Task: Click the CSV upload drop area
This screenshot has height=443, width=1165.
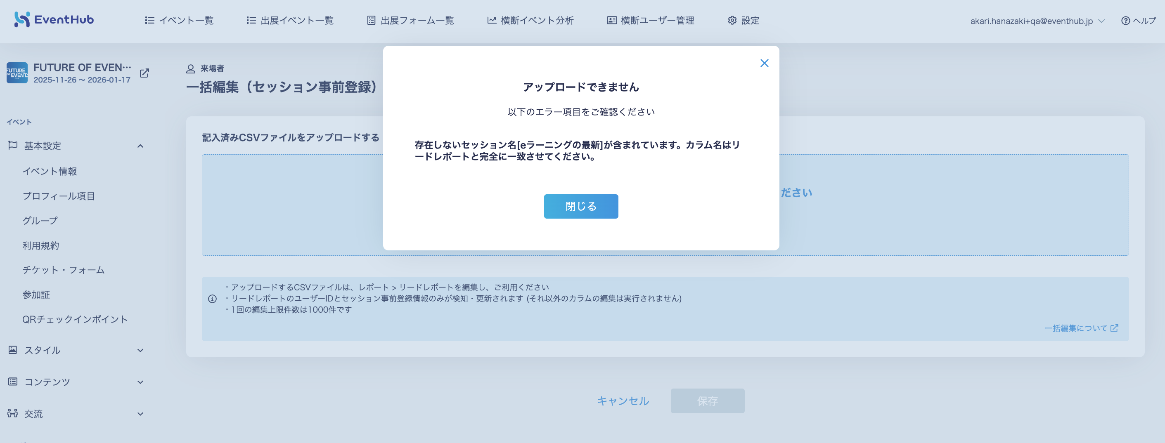Action: pyautogui.click(x=665, y=205)
